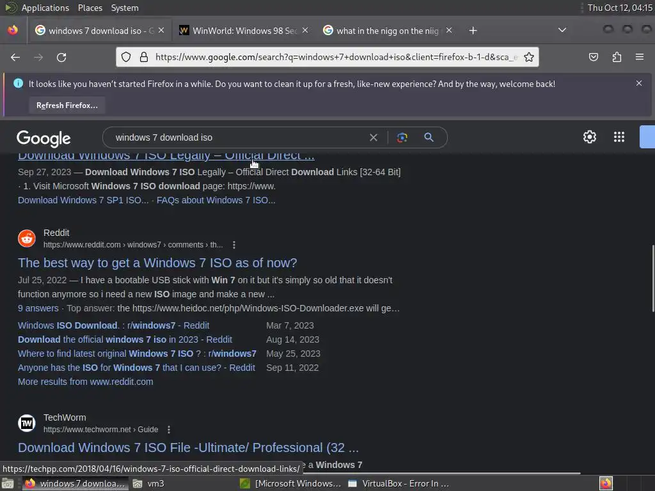Clear the Google search box with X

374,138
